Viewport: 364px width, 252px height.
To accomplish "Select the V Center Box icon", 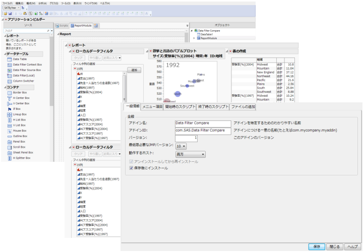I will (10, 104).
